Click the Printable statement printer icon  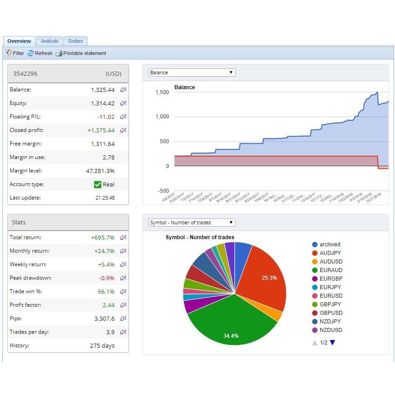click(59, 53)
